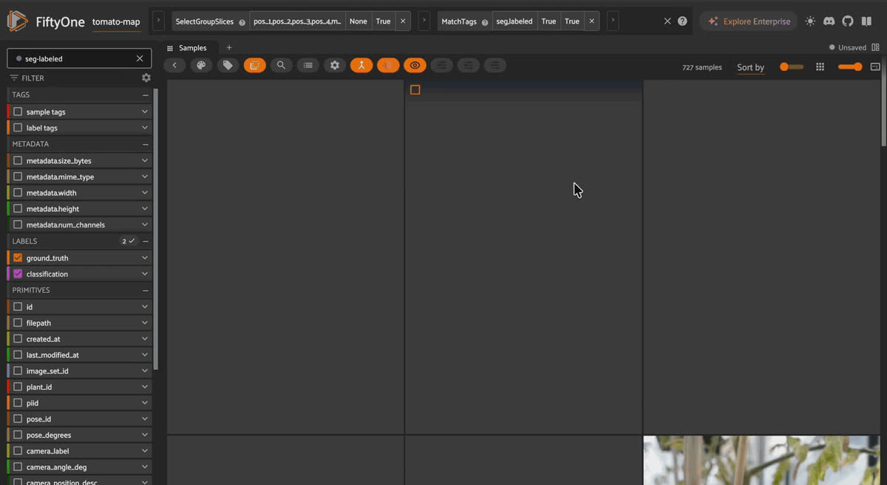Uncheck the ground_truth checkbox
The image size is (887, 485).
18,258
